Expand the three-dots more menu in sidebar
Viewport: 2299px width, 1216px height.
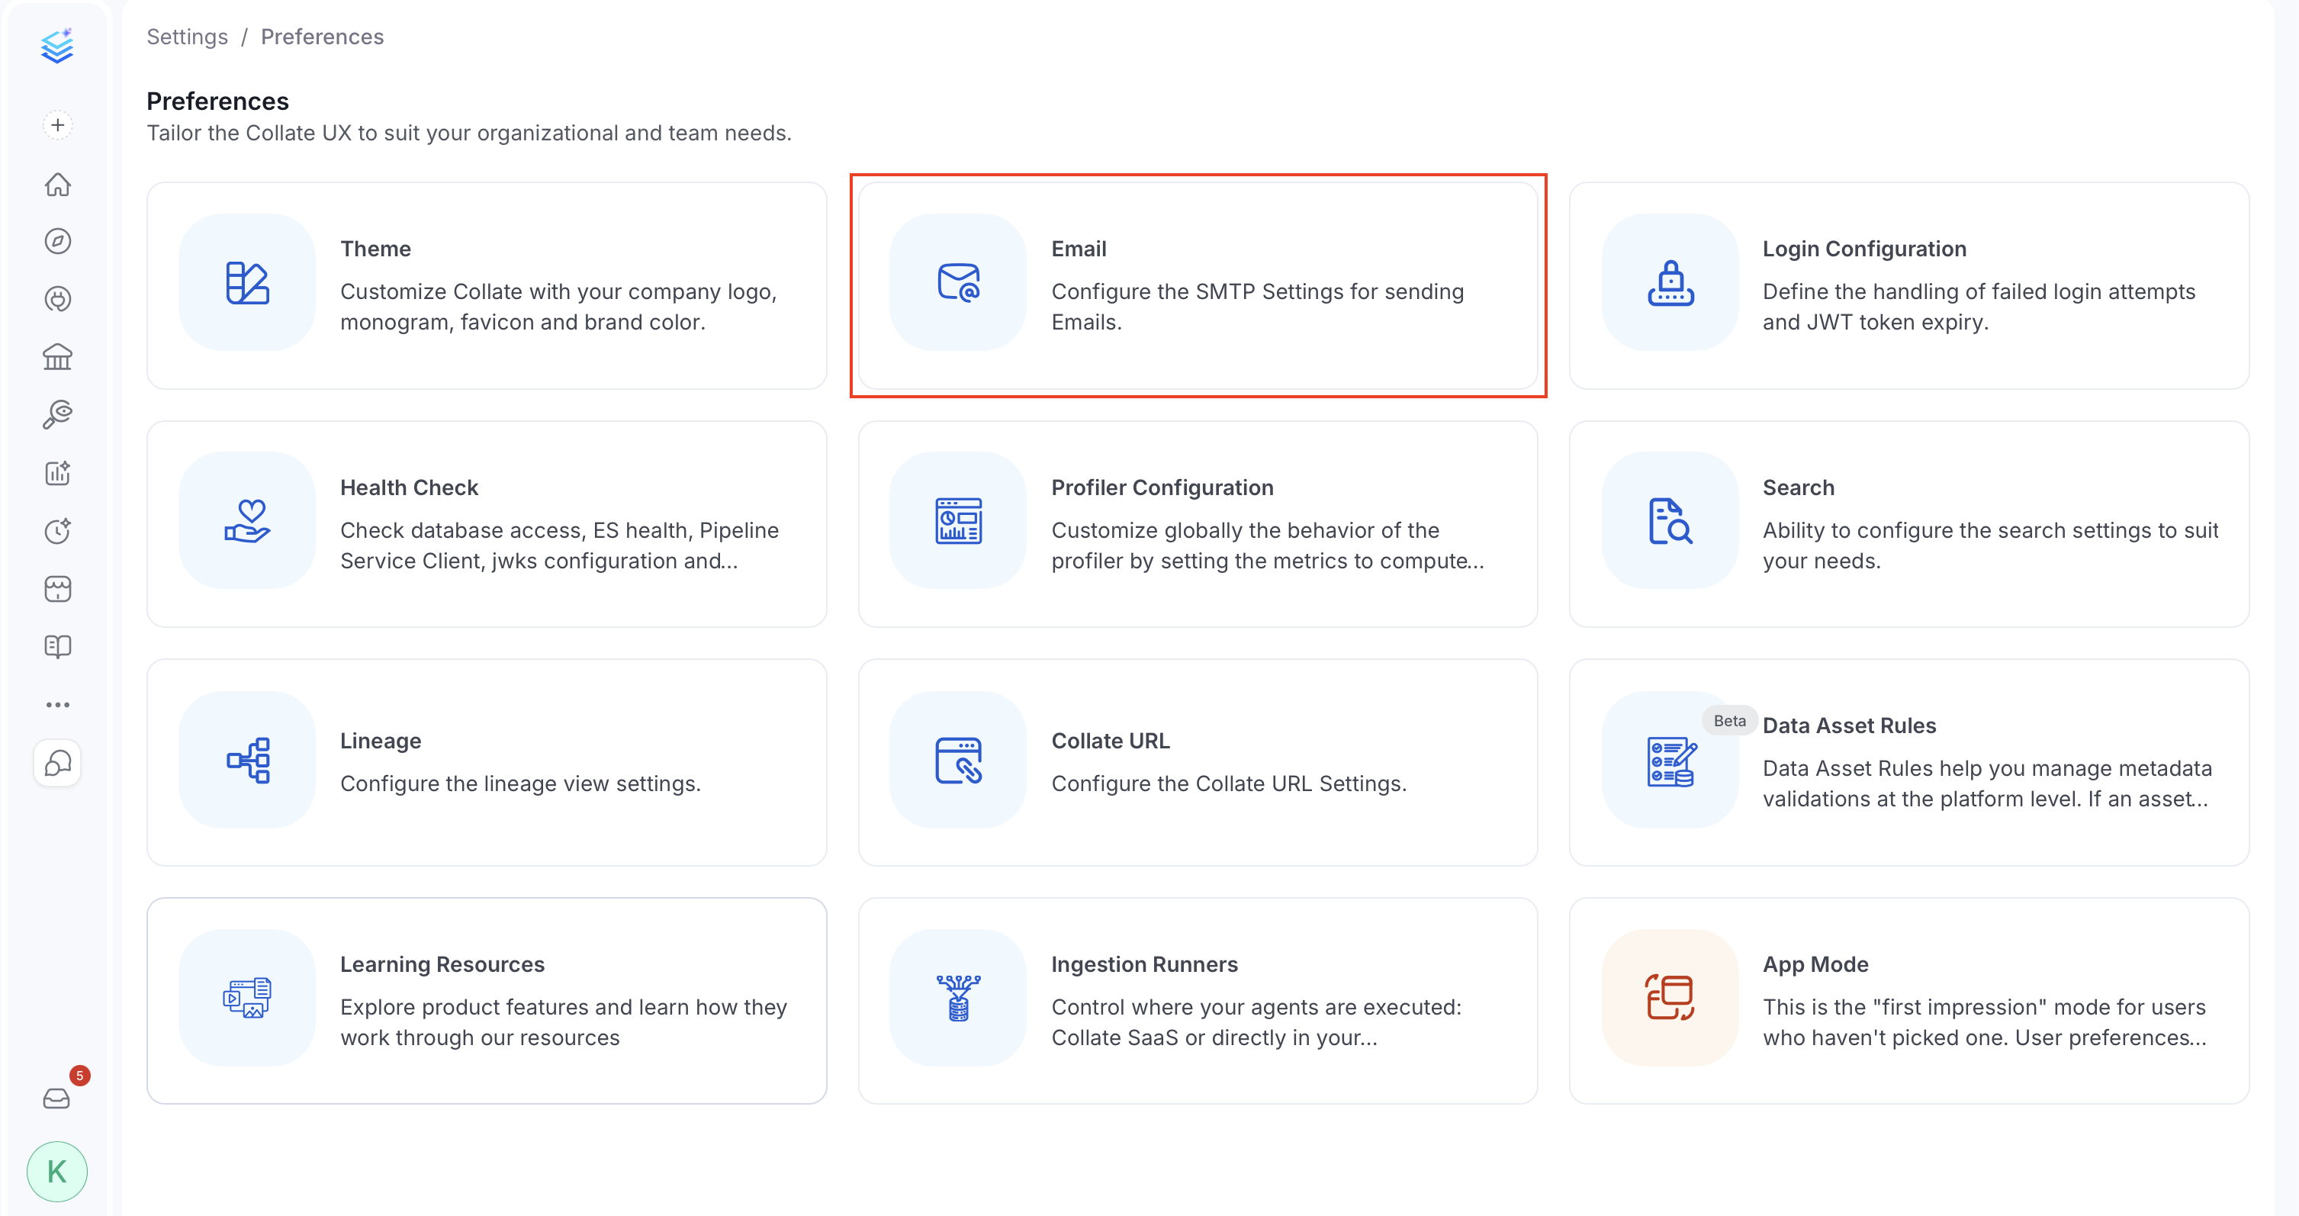[57, 704]
